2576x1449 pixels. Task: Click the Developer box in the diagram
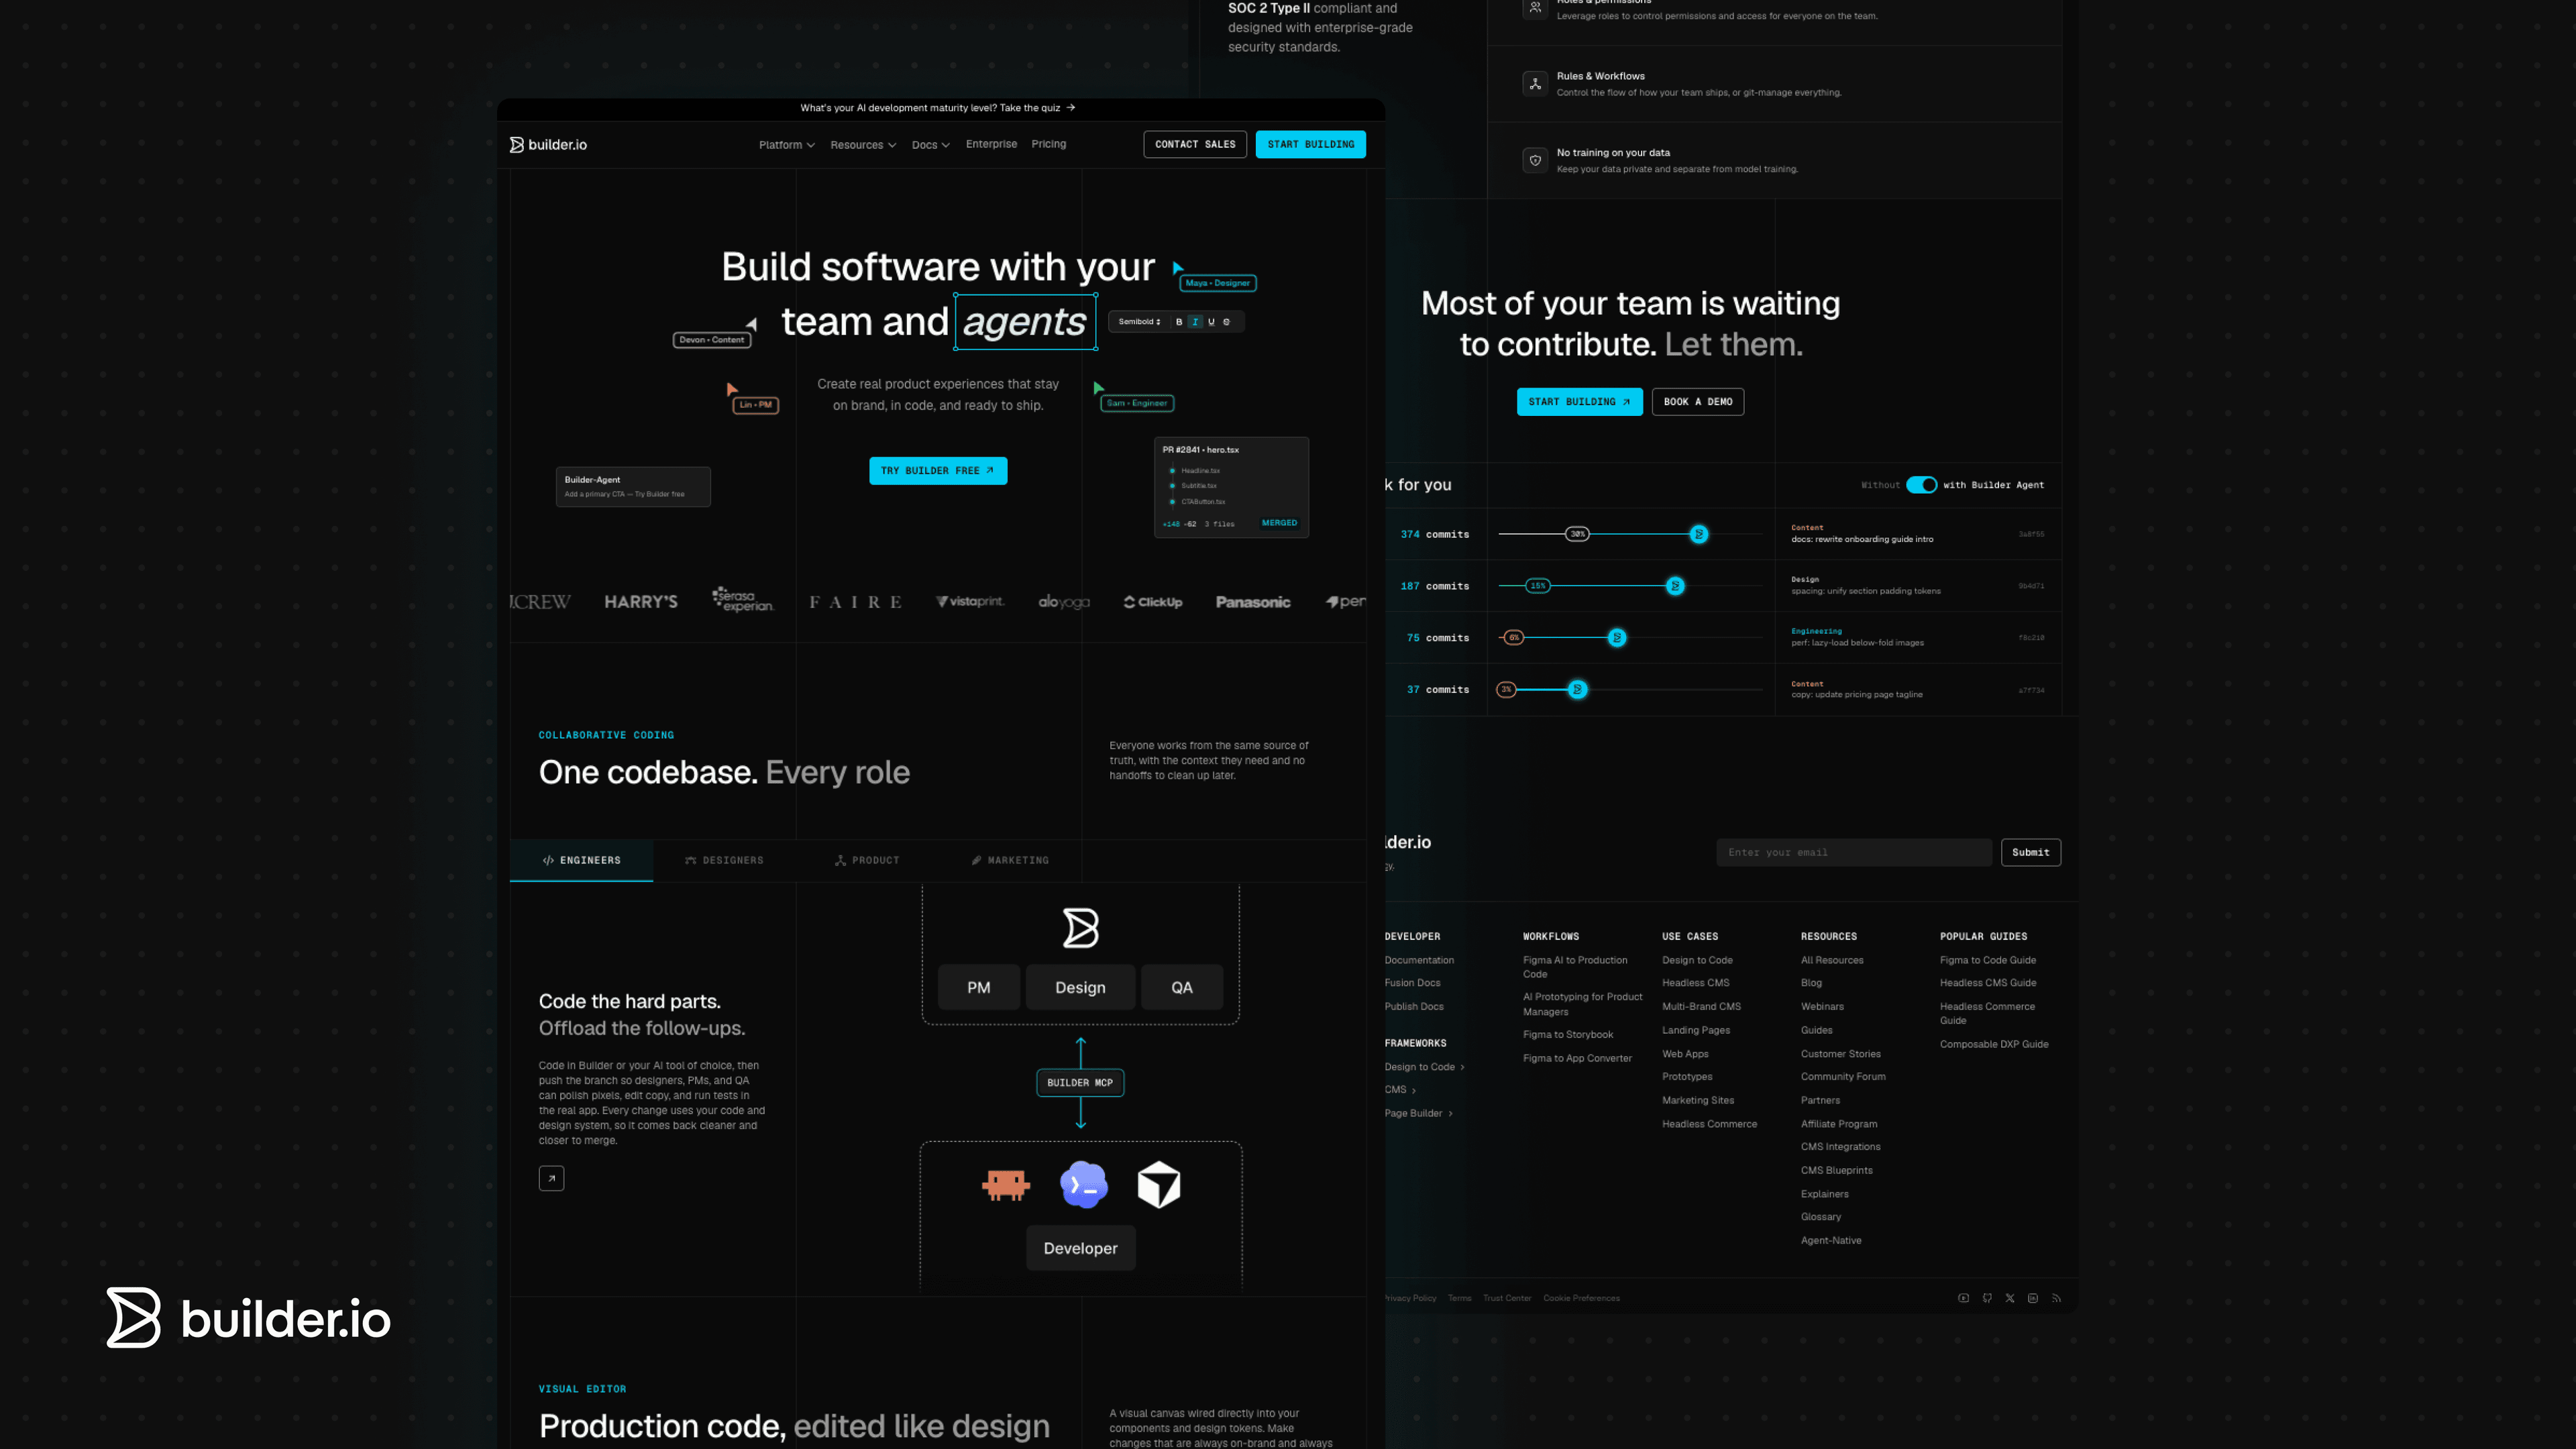[x=1080, y=1249]
